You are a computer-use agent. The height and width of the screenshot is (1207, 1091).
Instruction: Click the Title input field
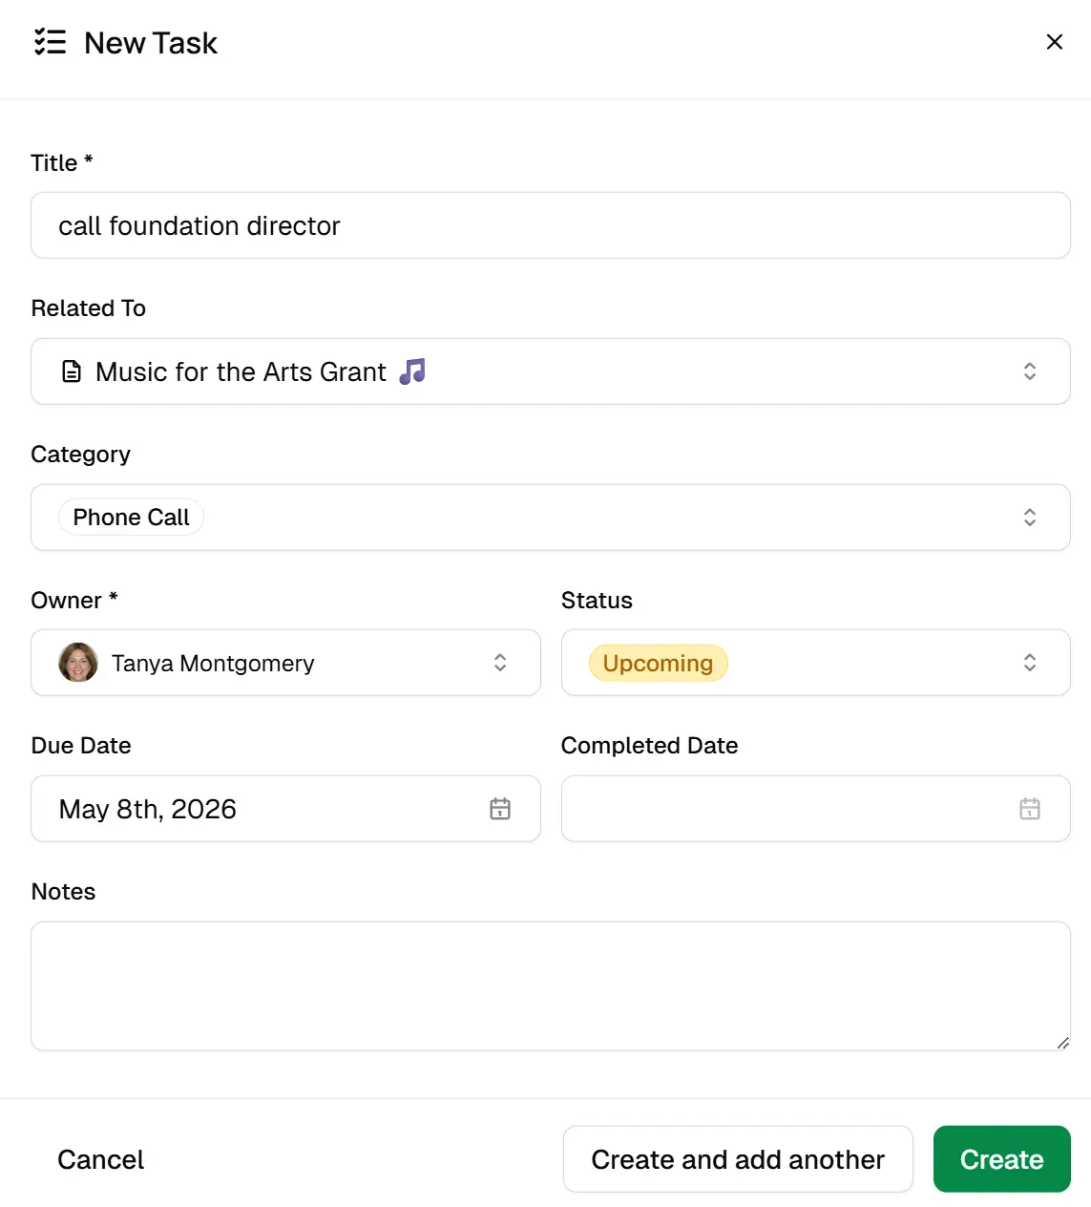point(551,225)
